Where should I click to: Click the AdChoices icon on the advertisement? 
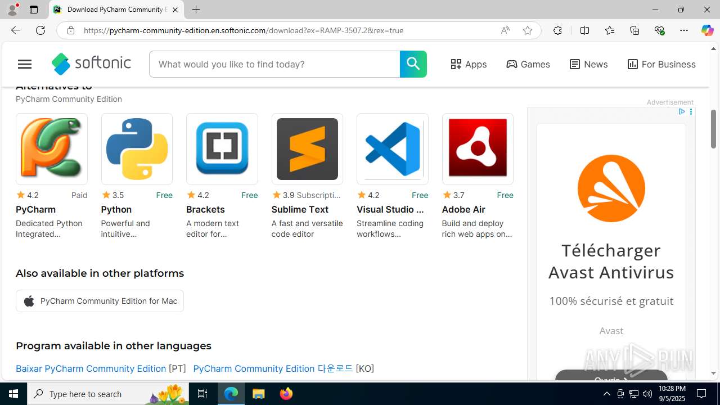coord(682,112)
